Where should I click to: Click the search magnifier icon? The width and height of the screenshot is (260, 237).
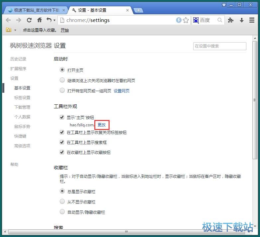tap(219, 20)
